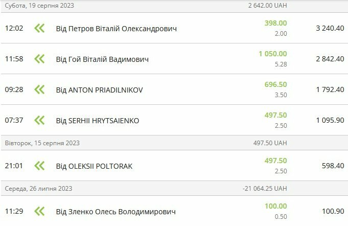Click incoming arrow icon beside SERHII HRYTSAIENKO

coord(39,120)
